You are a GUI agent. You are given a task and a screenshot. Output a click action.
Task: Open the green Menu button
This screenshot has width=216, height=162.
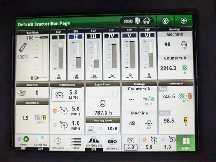[x=186, y=143]
